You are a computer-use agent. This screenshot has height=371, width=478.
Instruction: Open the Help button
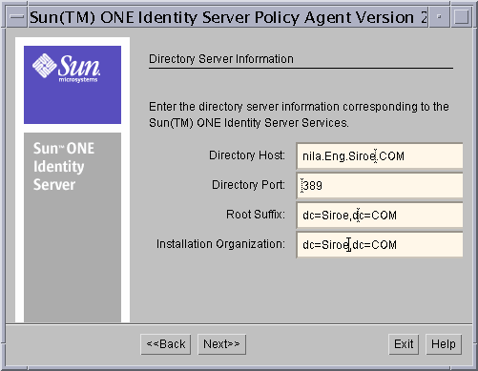coord(444,344)
